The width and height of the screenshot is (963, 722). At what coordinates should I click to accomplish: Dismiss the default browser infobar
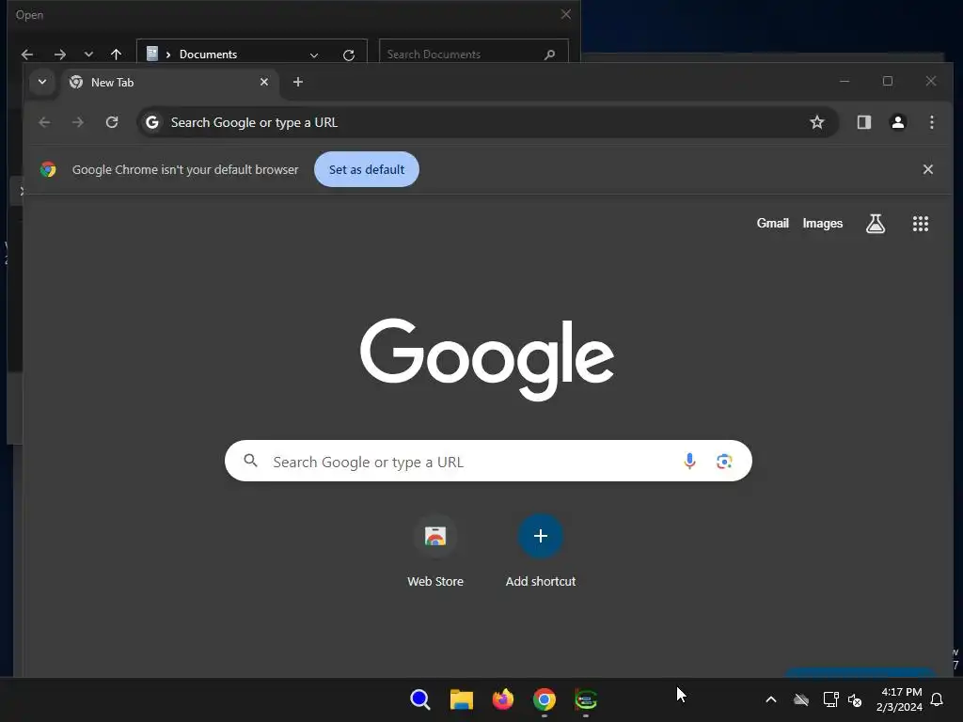click(928, 169)
